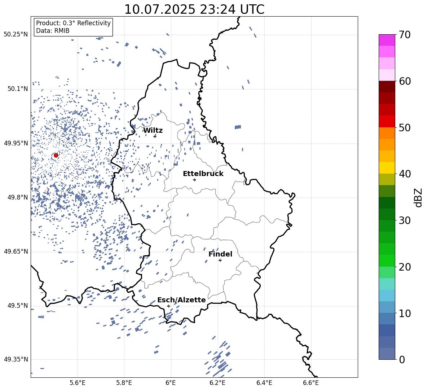
Task: Click the bright green colorbar segment above 20
Action: 387,260
